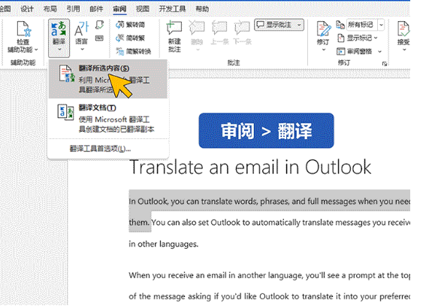Select the 审阅 ribbon tab
Viewport: 426px width, 306px height.
pyautogui.click(x=119, y=9)
